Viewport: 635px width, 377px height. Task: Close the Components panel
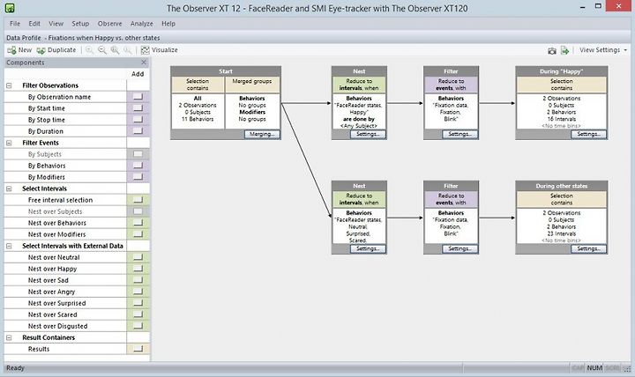pyautogui.click(x=144, y=63)
